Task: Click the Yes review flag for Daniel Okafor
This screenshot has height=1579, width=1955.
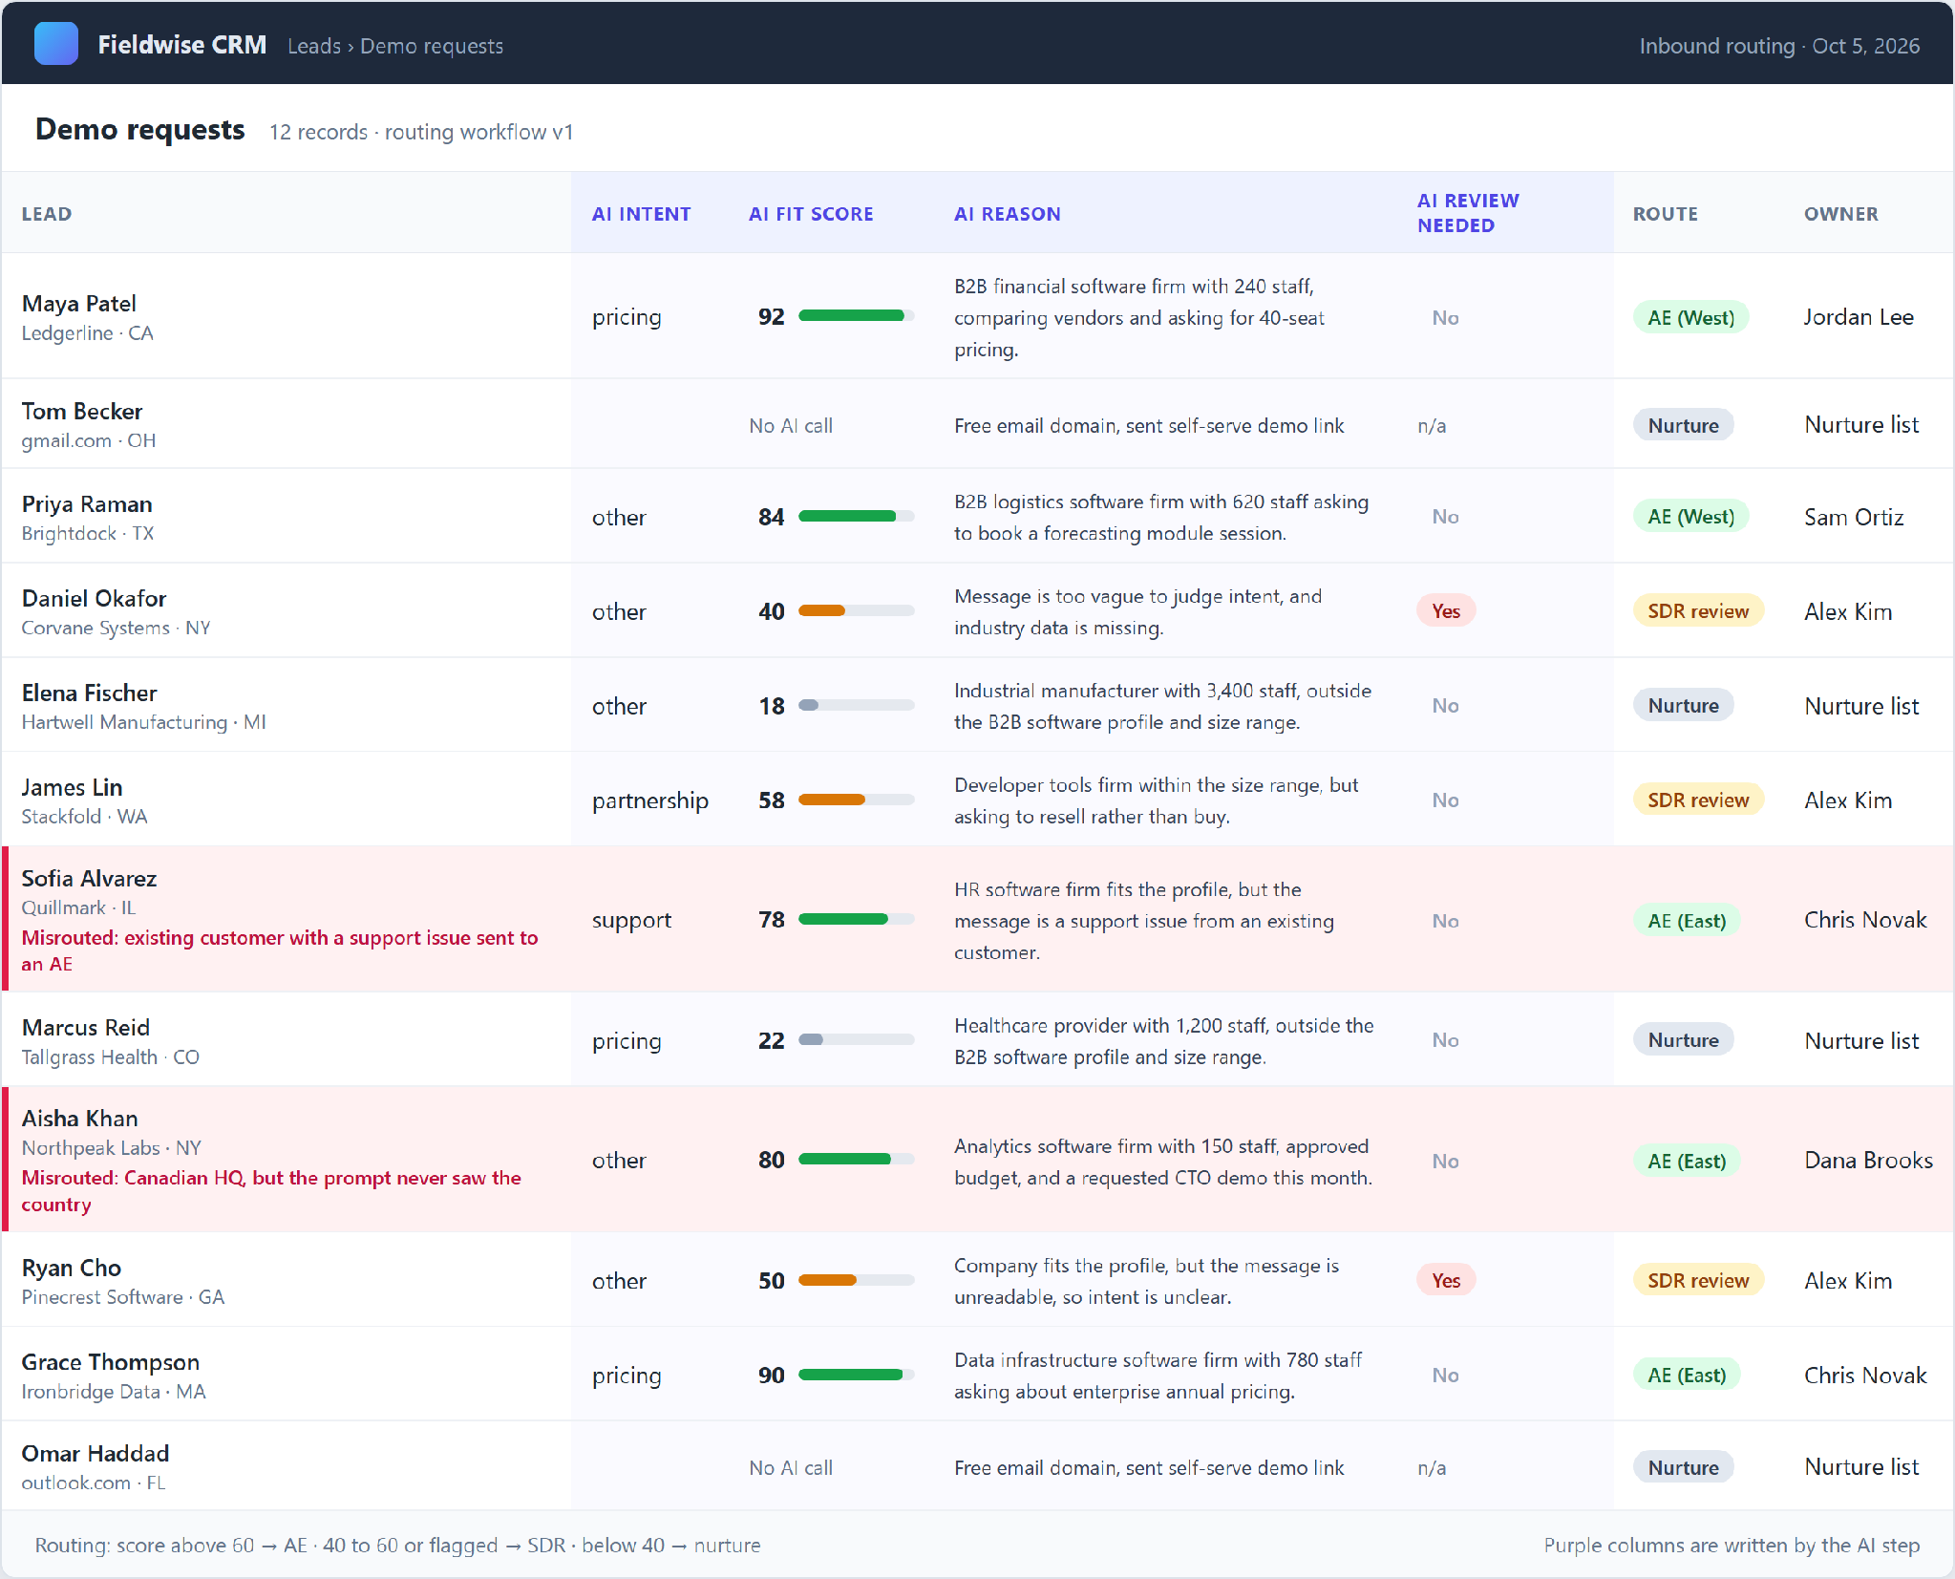Action: [x=1446, y=611]
